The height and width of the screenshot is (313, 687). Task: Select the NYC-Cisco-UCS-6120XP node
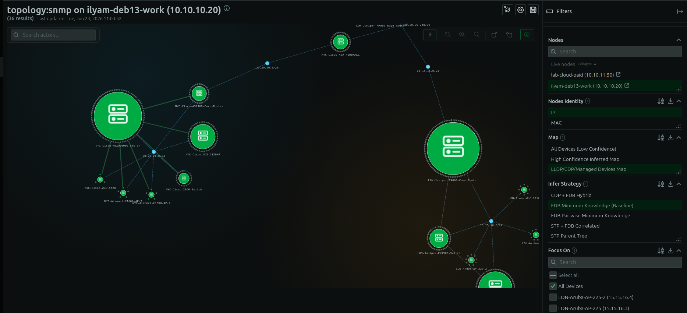[203, 136]
